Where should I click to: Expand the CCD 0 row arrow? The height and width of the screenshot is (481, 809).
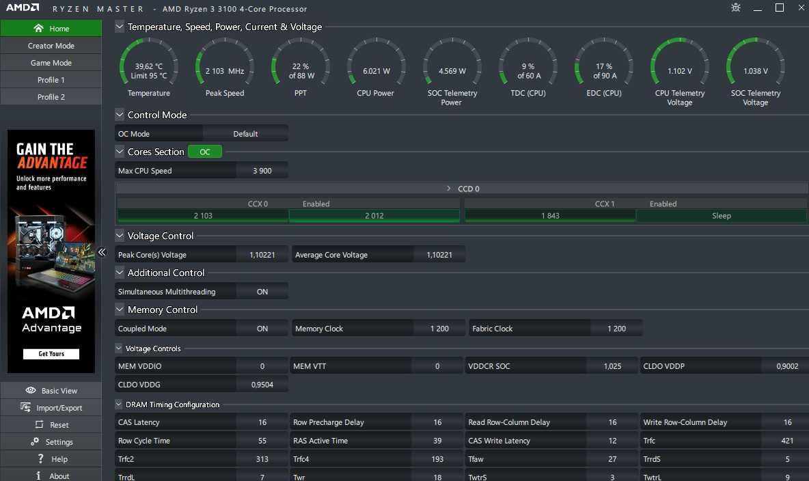pyautogui.click(x=448, y=189)
